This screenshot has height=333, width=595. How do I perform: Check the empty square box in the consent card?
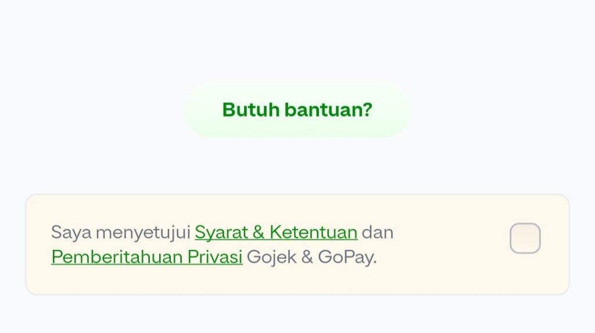[x=525, y=238]
